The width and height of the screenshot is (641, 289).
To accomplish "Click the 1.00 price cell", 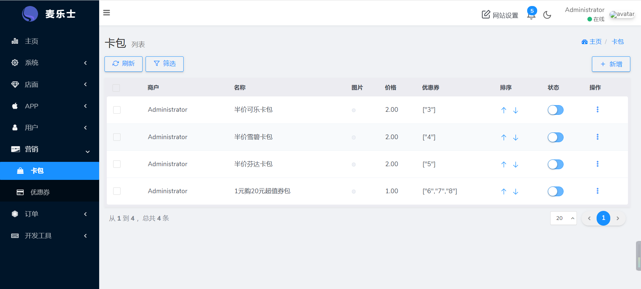I will [392, 191].
